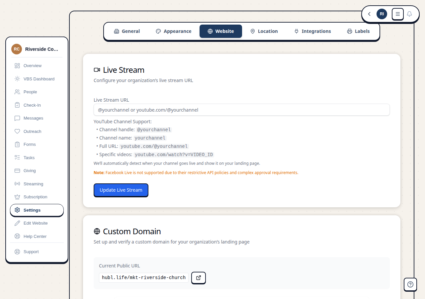The width and height of the screenshot is (425, 299).
Task: Open the hamburger menu top right
Action: click(397, 14)
